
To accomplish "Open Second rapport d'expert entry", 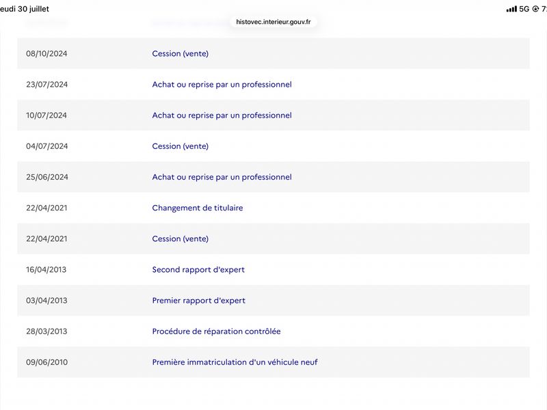I will (x=198, y=269).
